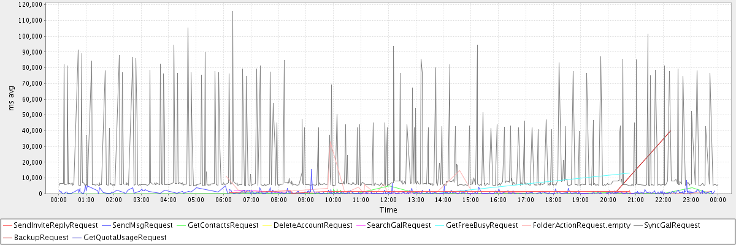This screenshot has height=245, width=736.
Task: Click the BackupRequest legend item
Action: [x=40, y=237]
